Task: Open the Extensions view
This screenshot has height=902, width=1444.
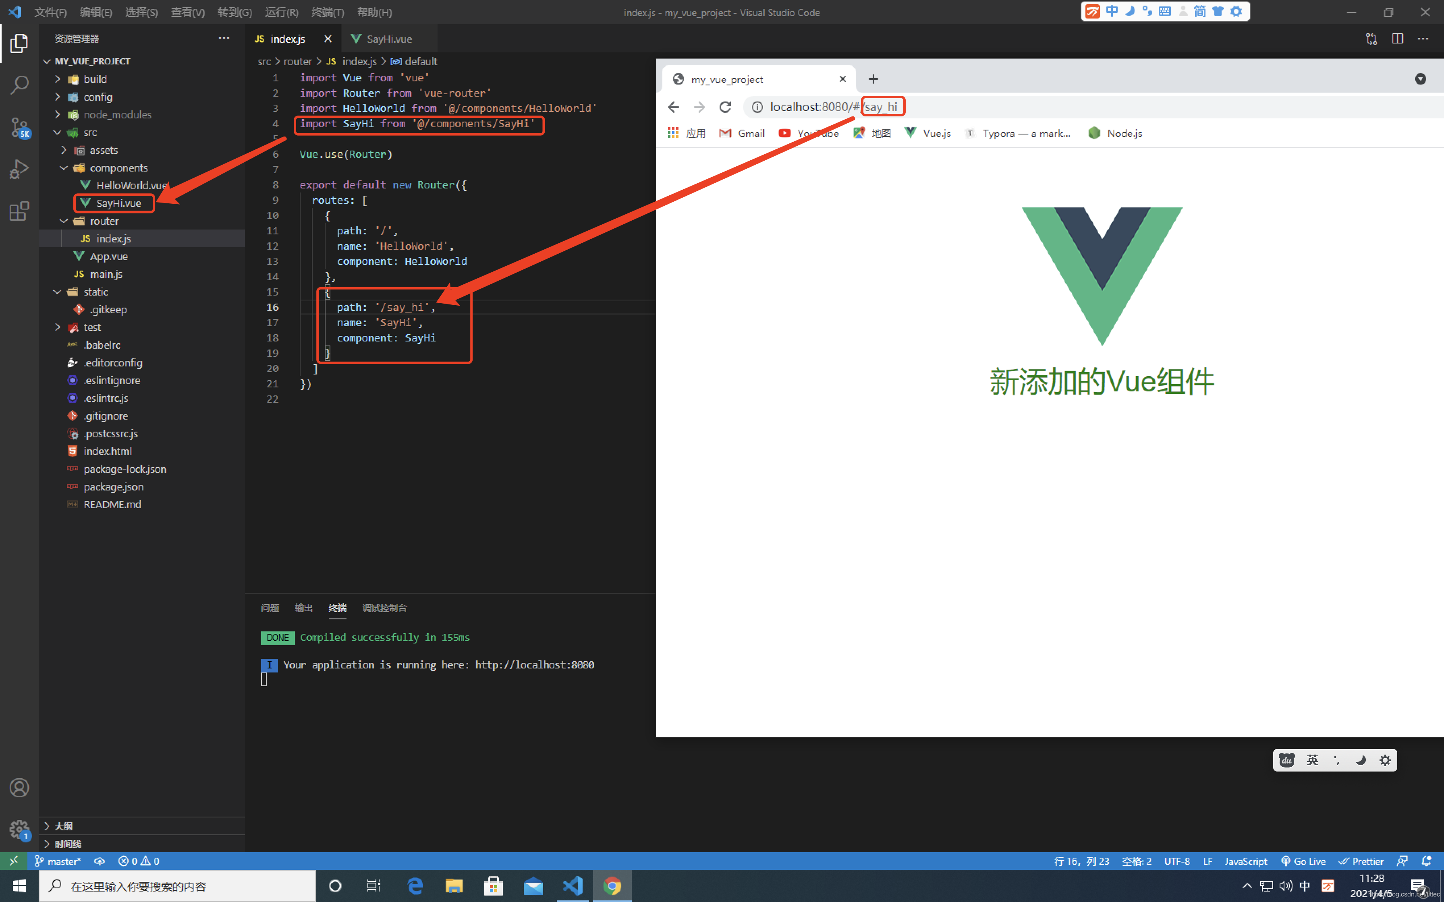Action: click(x=19, y=211)
